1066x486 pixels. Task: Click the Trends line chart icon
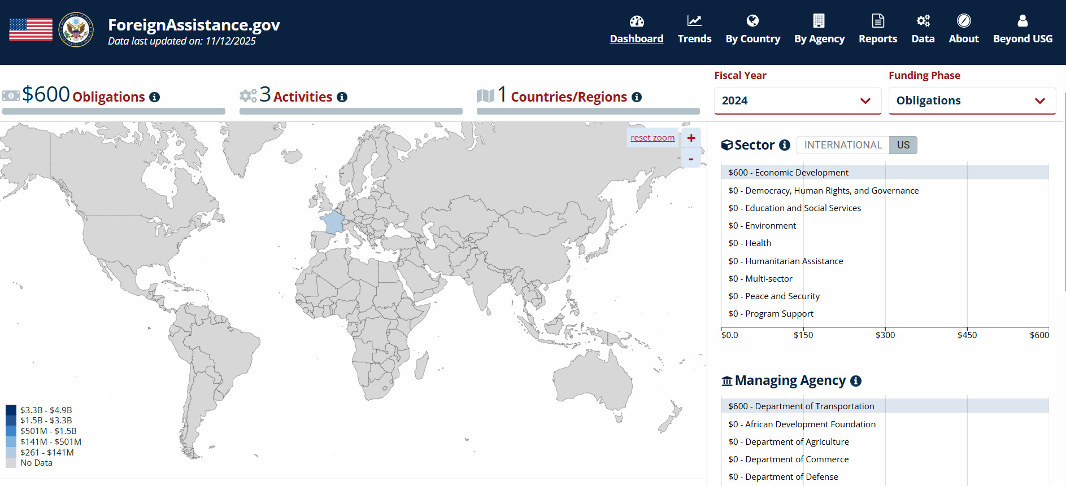point(694,21)
